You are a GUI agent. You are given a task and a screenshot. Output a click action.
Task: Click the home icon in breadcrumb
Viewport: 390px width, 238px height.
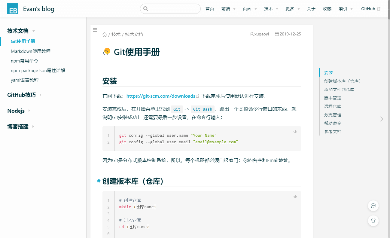click(105, 34)
